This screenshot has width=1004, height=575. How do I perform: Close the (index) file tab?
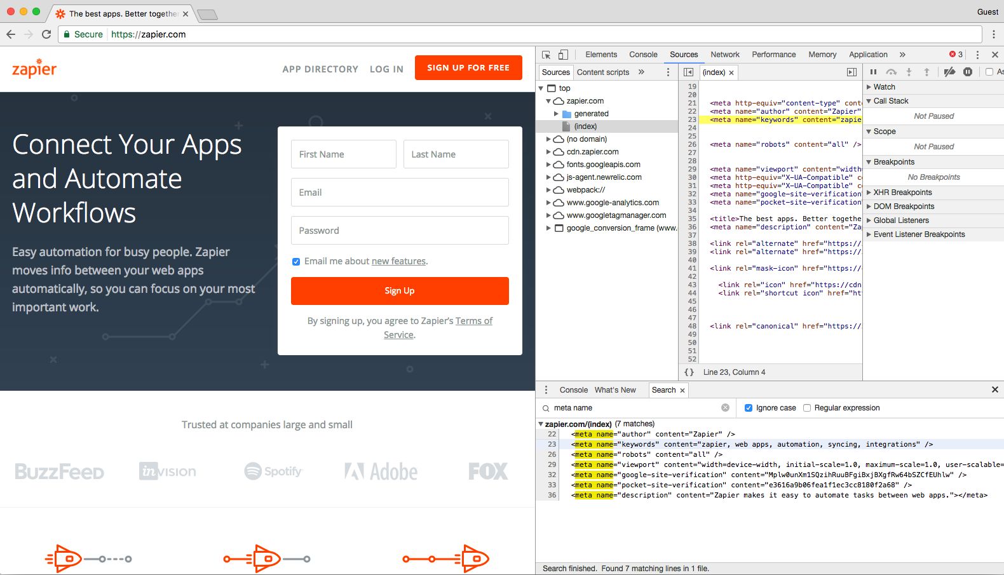pos(731,72)
